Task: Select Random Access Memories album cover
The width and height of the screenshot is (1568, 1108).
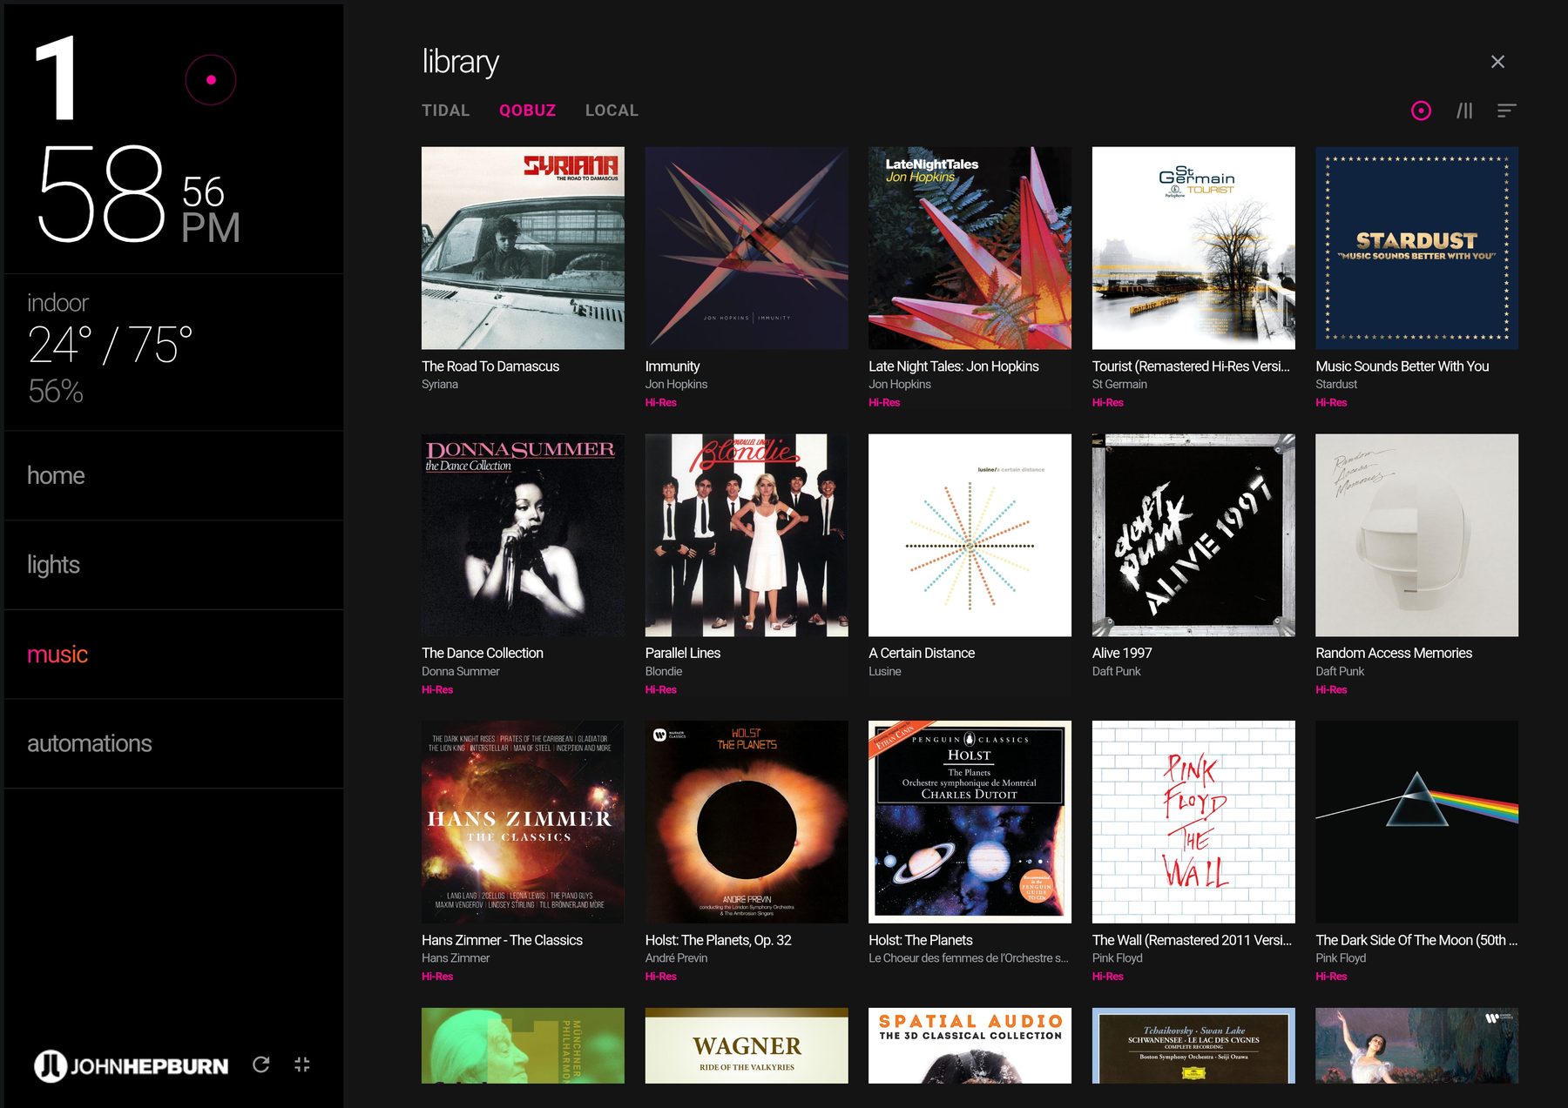Action: (x=1416, y=535)
